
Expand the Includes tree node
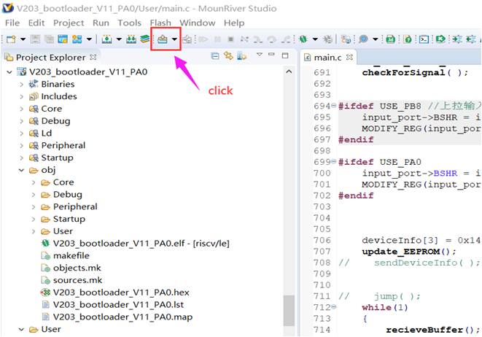[x=22, y=96]
